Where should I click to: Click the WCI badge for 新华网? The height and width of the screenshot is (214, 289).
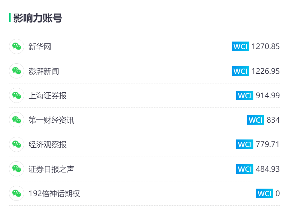point(241,46)
